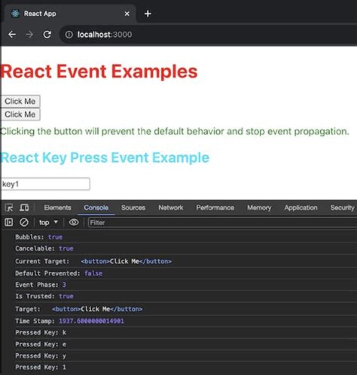Open the Application tab
This screenshot has height=375, width=357.
coord(301,207)
